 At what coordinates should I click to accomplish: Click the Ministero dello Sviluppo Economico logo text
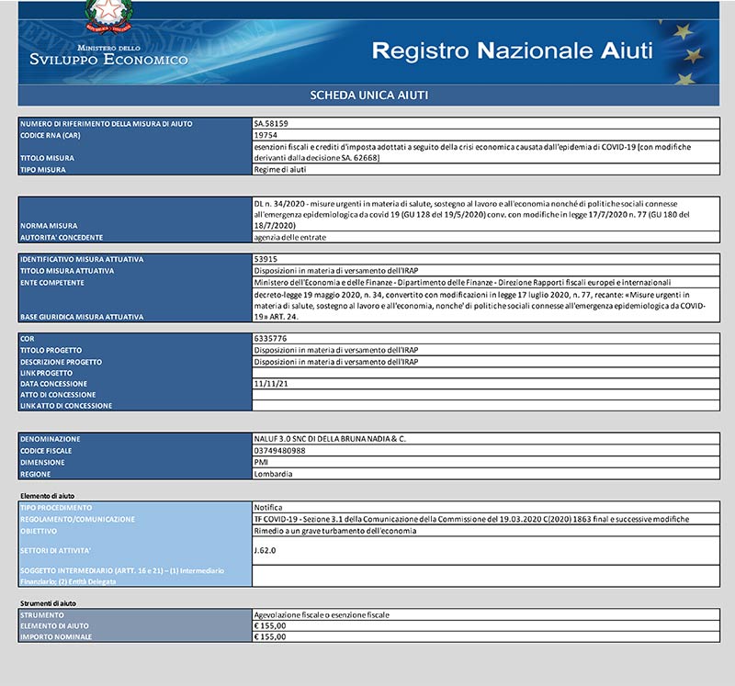(108, 55)
